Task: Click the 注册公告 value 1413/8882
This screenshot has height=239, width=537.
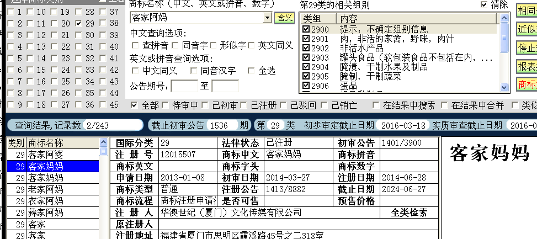Action: click(286, 189)
